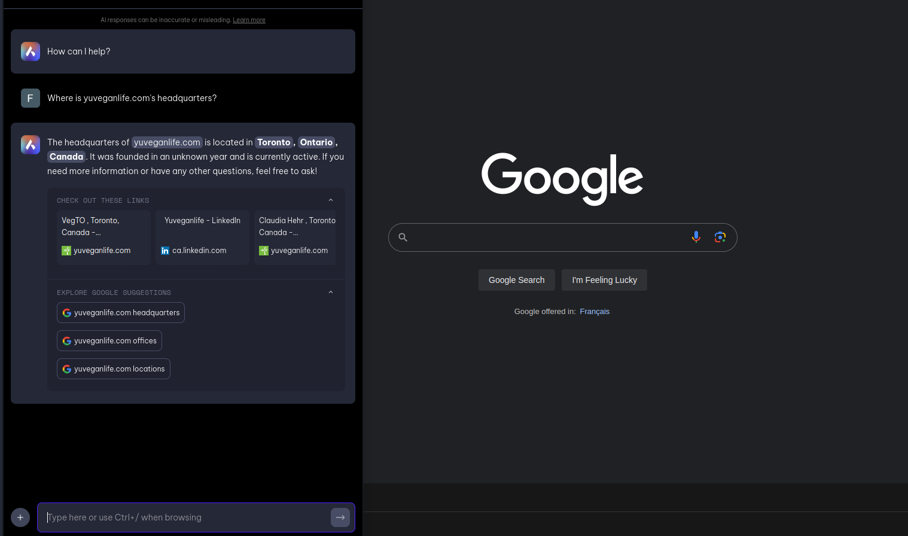
Task: Search 'yuveganlife.com headquarters' suggestion
Action: pyautogui.click(x=121, y=313)
